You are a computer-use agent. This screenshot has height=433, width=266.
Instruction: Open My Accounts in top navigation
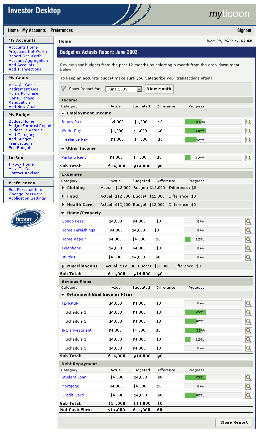(34, 30)
